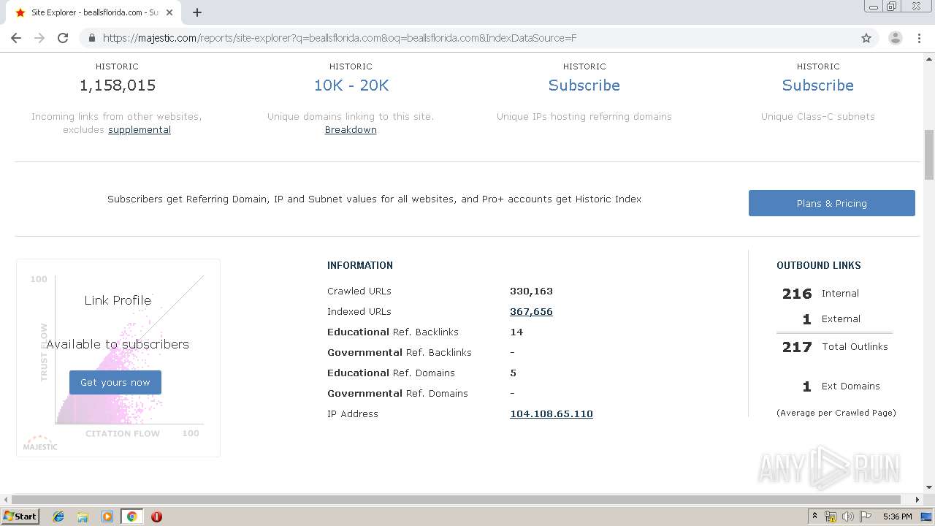The width and height of the screenshot is (935, 526).
Task: Open the Chrome profile avatar
Action: (895, 38)
